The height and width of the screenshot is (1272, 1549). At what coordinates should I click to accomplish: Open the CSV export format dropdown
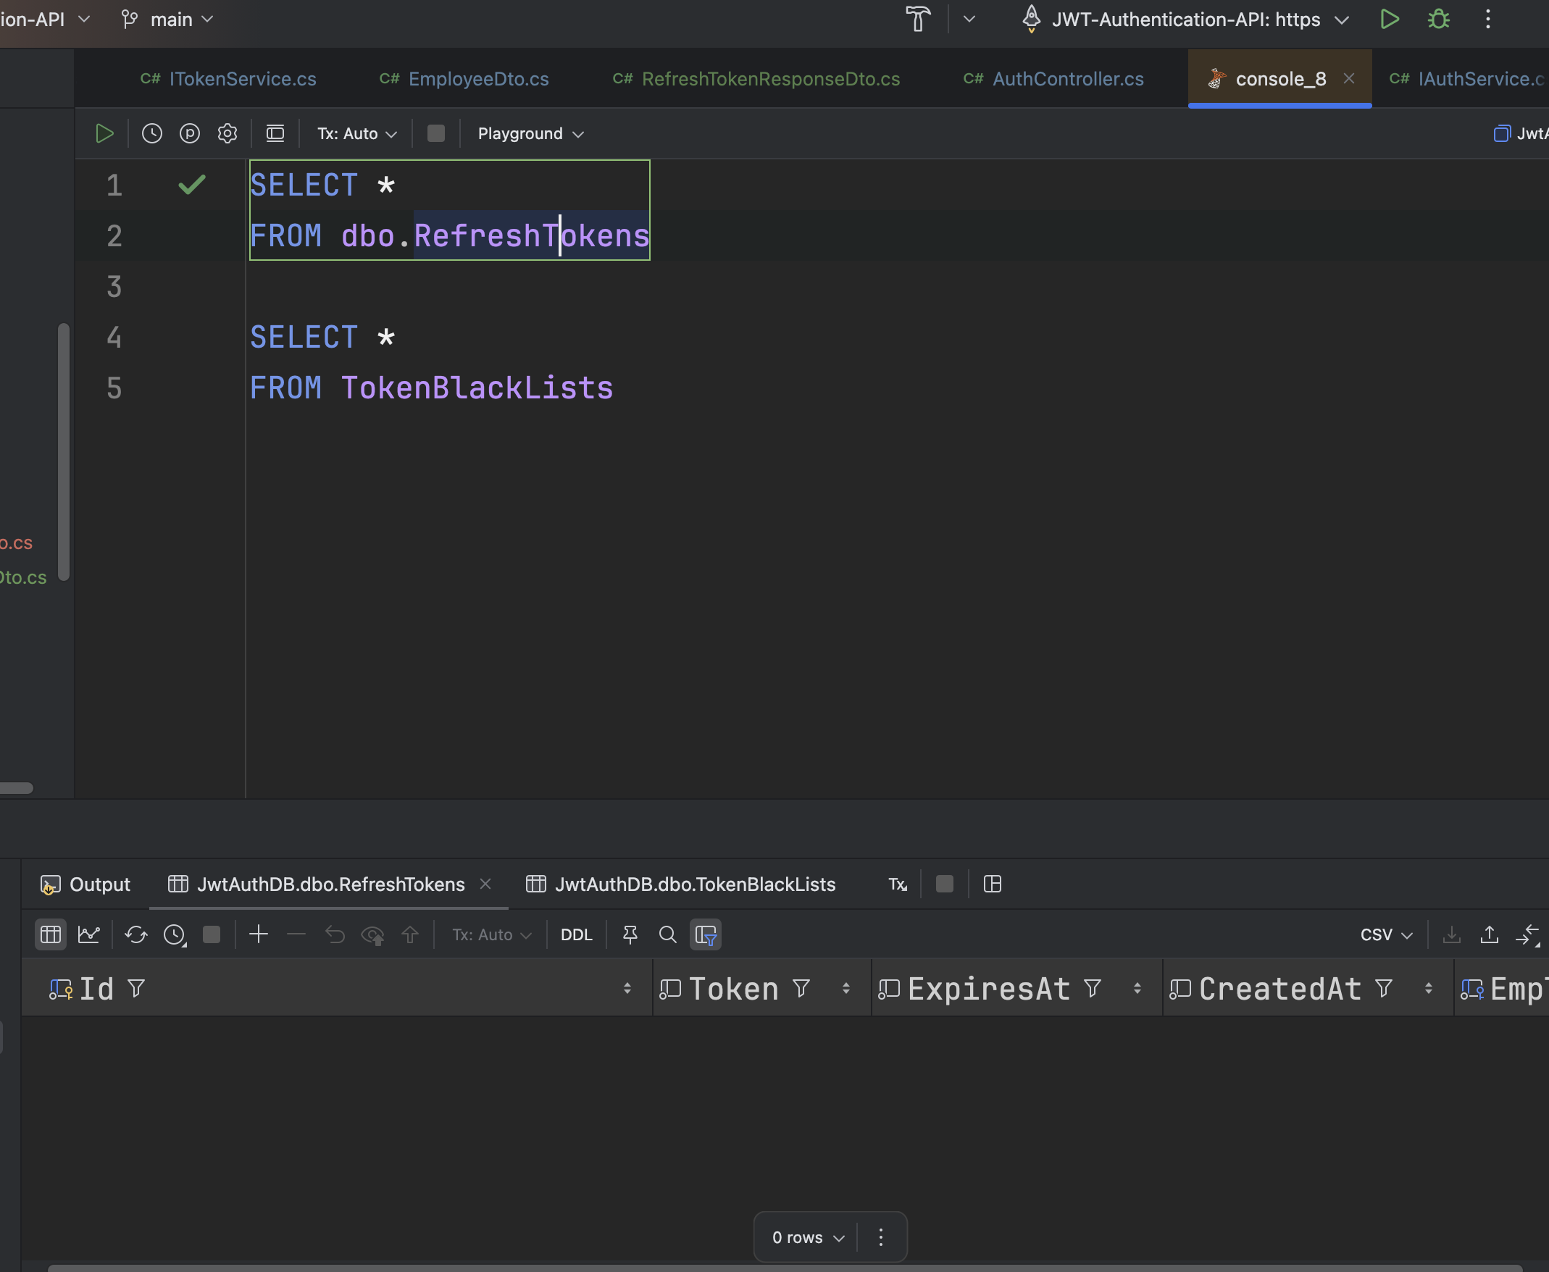[1385, 934]
